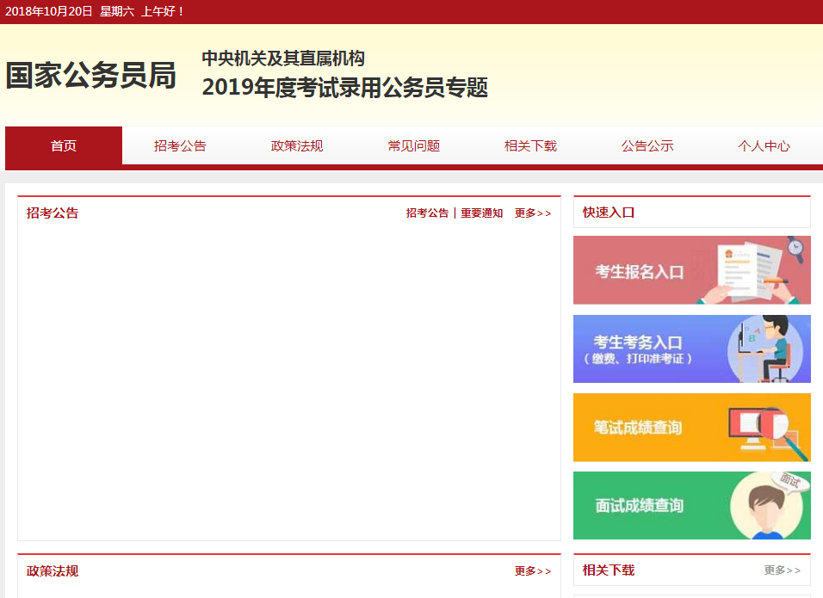823x598 pixels.
Task: Click 更多>> in the 政策法规 panel
Action: [x=533, y=570]
